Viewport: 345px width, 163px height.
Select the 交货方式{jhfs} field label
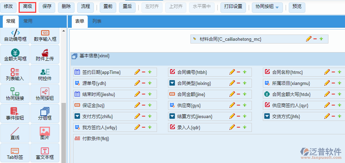click(x=286, y=116)
